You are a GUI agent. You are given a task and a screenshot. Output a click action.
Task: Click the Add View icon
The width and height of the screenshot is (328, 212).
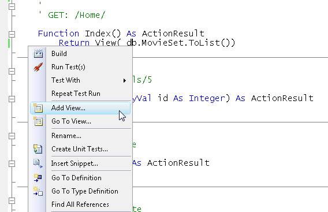point(38,108)
